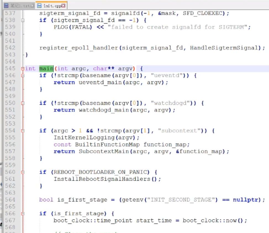Viewport: 269px width, 233px height.
Task: Click the 笔记1.txt tab file icon
Action: pos(6,6)
